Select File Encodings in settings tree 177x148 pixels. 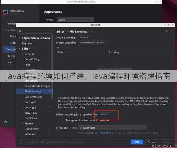(x=33, y=92)
